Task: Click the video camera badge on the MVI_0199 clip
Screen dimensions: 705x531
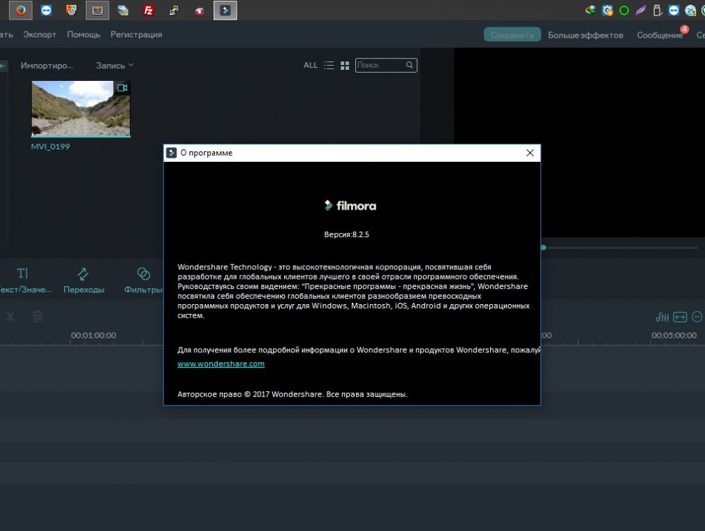Action: point(122,88)
